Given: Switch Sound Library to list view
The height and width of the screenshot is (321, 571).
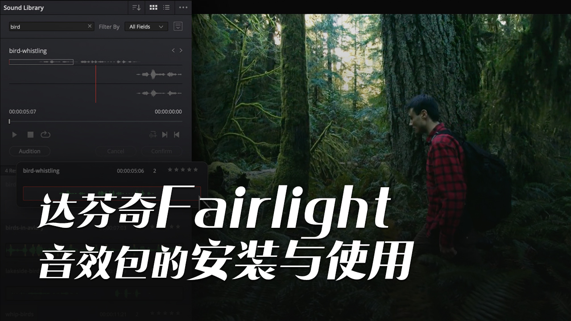Looking at the screenshot, I should (166, 8).
